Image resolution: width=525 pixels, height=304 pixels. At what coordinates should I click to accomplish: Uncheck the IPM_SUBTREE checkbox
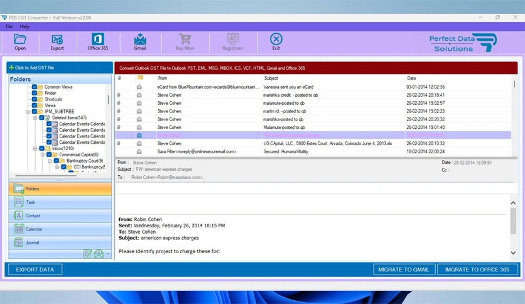34,112
